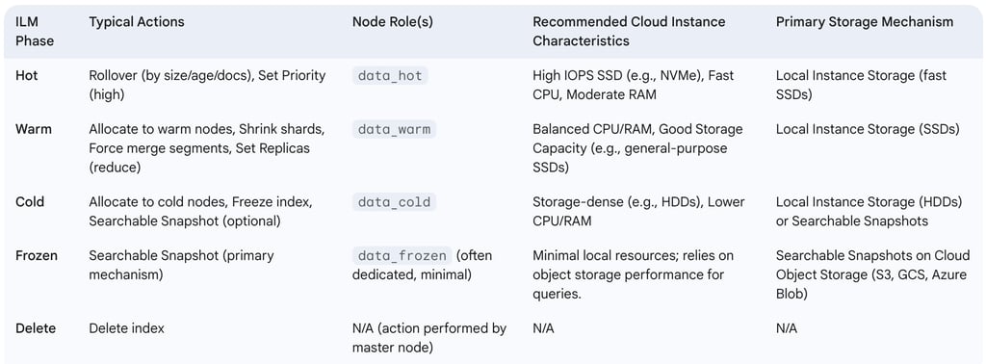Select the Hot phase row label
The height and width of the screenshot is (364, 986).
(26, 75)
